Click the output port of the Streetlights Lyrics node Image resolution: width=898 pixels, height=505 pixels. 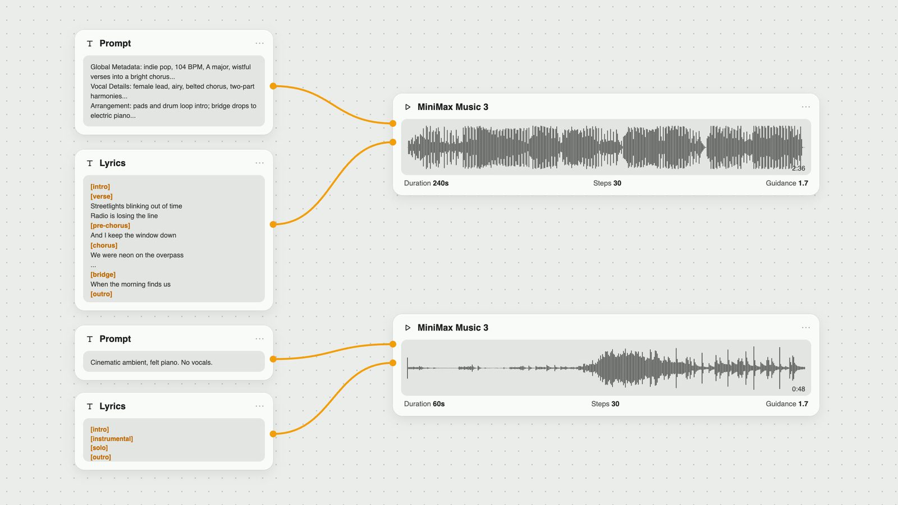pos(273,224)
